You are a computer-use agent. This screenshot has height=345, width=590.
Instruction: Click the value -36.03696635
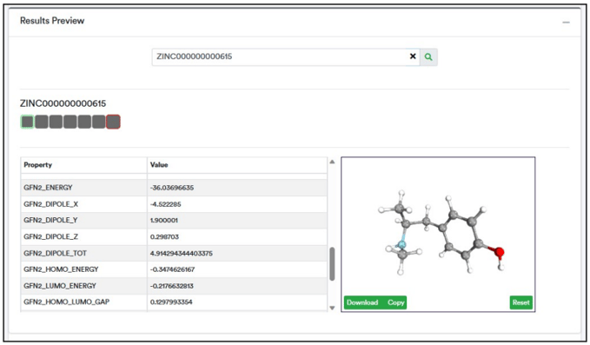(172, 188)
